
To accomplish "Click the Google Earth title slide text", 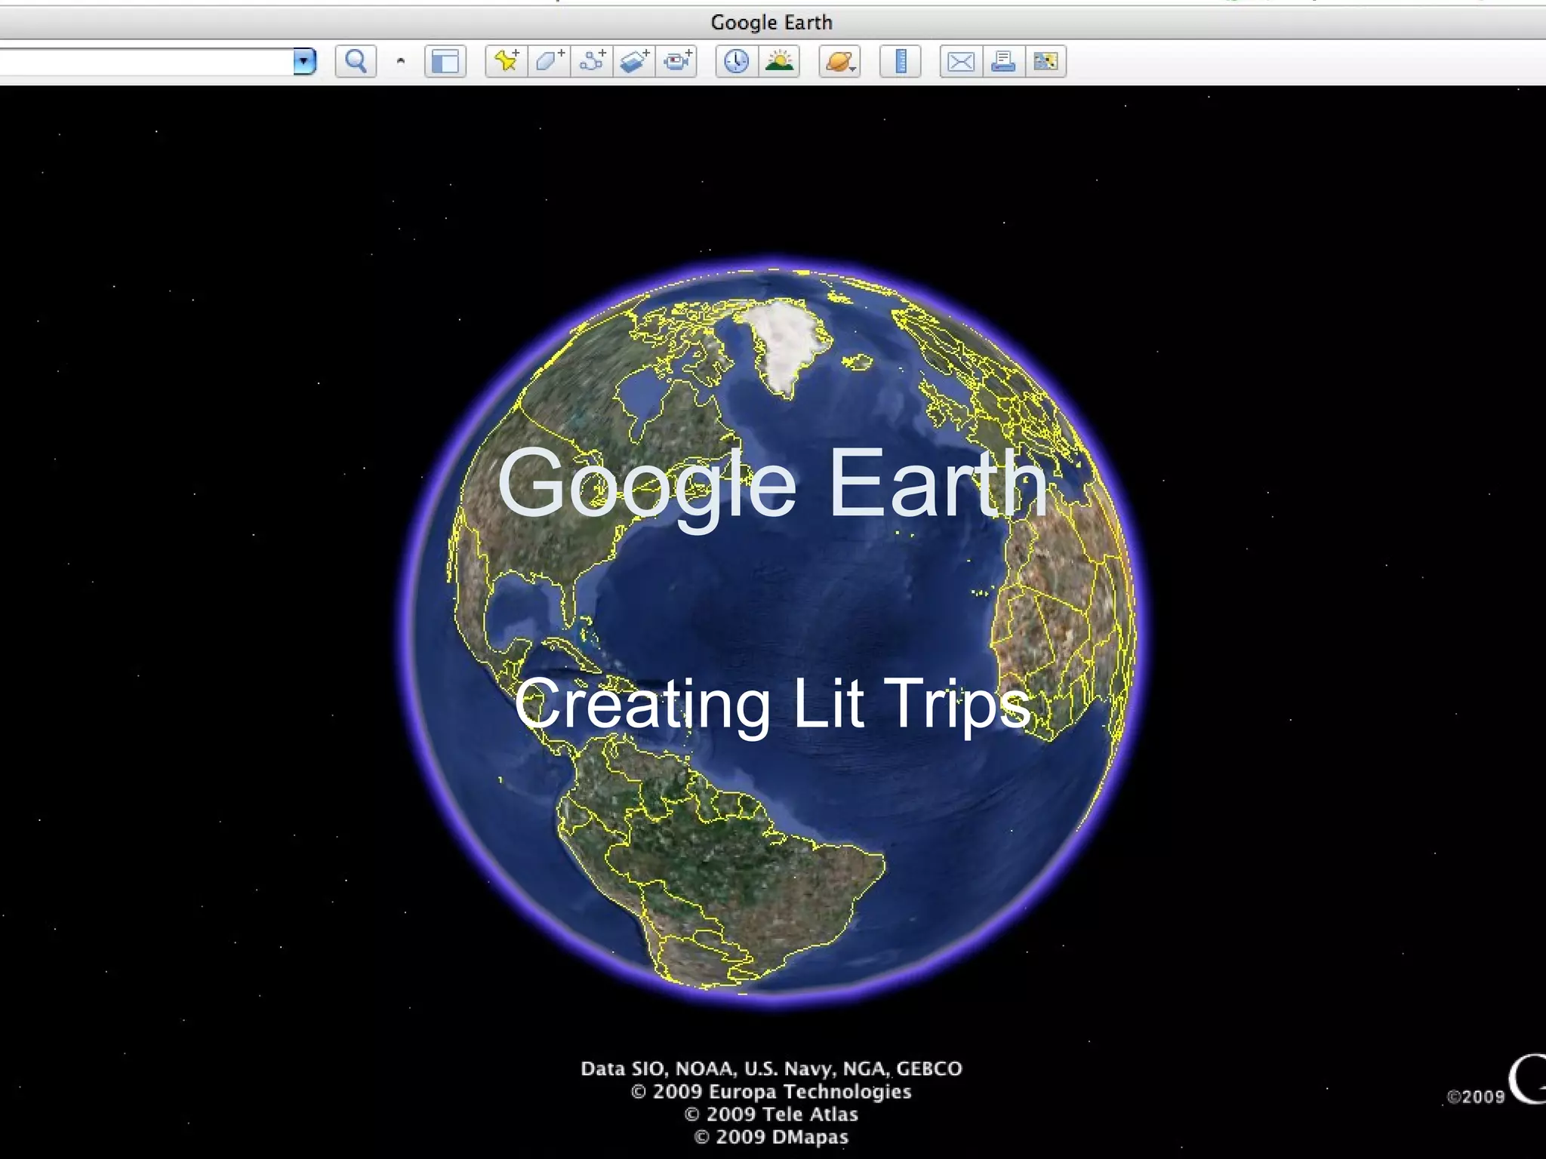I will tap(771, 484).
